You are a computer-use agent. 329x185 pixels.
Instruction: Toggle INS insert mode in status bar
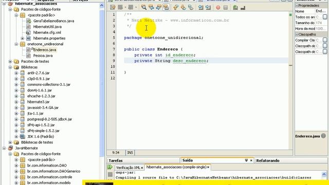(130, 153)
